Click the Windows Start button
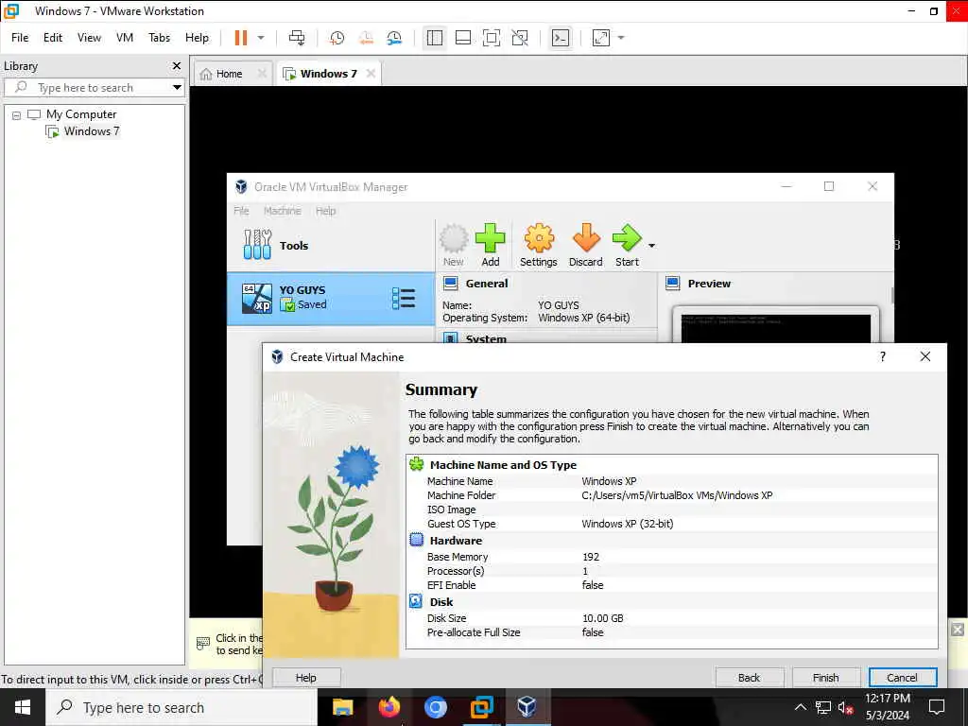 tap(23, 707)
